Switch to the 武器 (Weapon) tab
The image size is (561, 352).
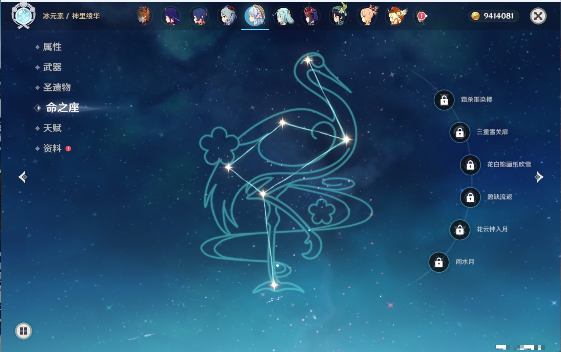tap(52, 67)
